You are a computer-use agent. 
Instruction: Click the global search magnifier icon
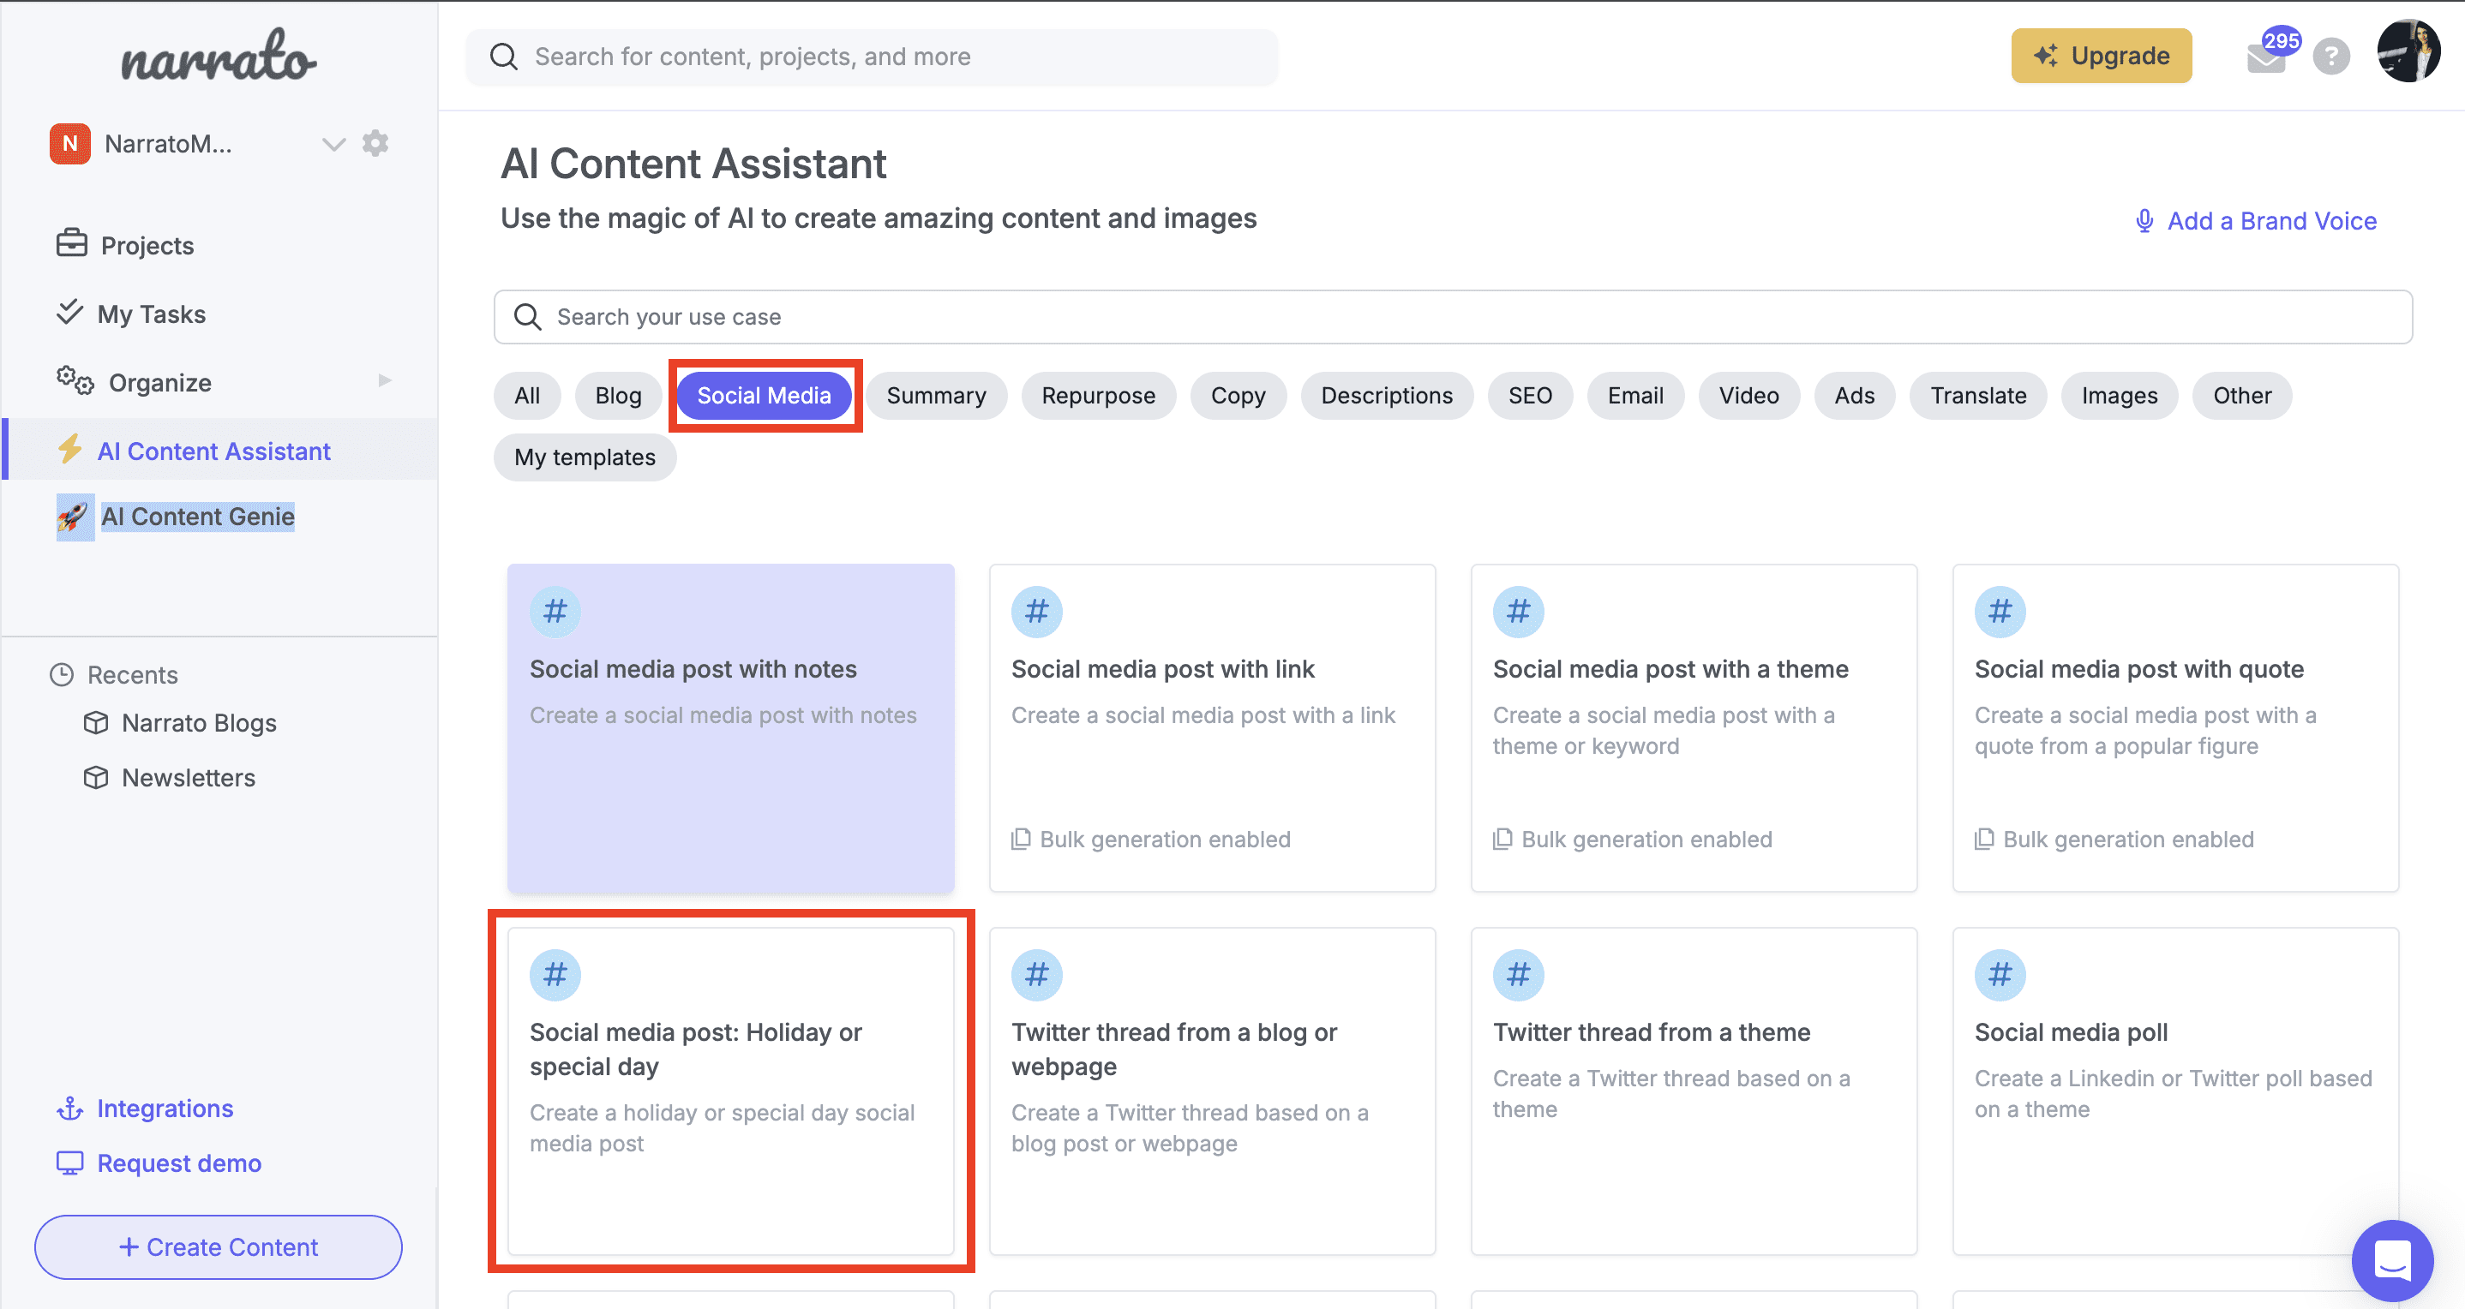(504, 57)
